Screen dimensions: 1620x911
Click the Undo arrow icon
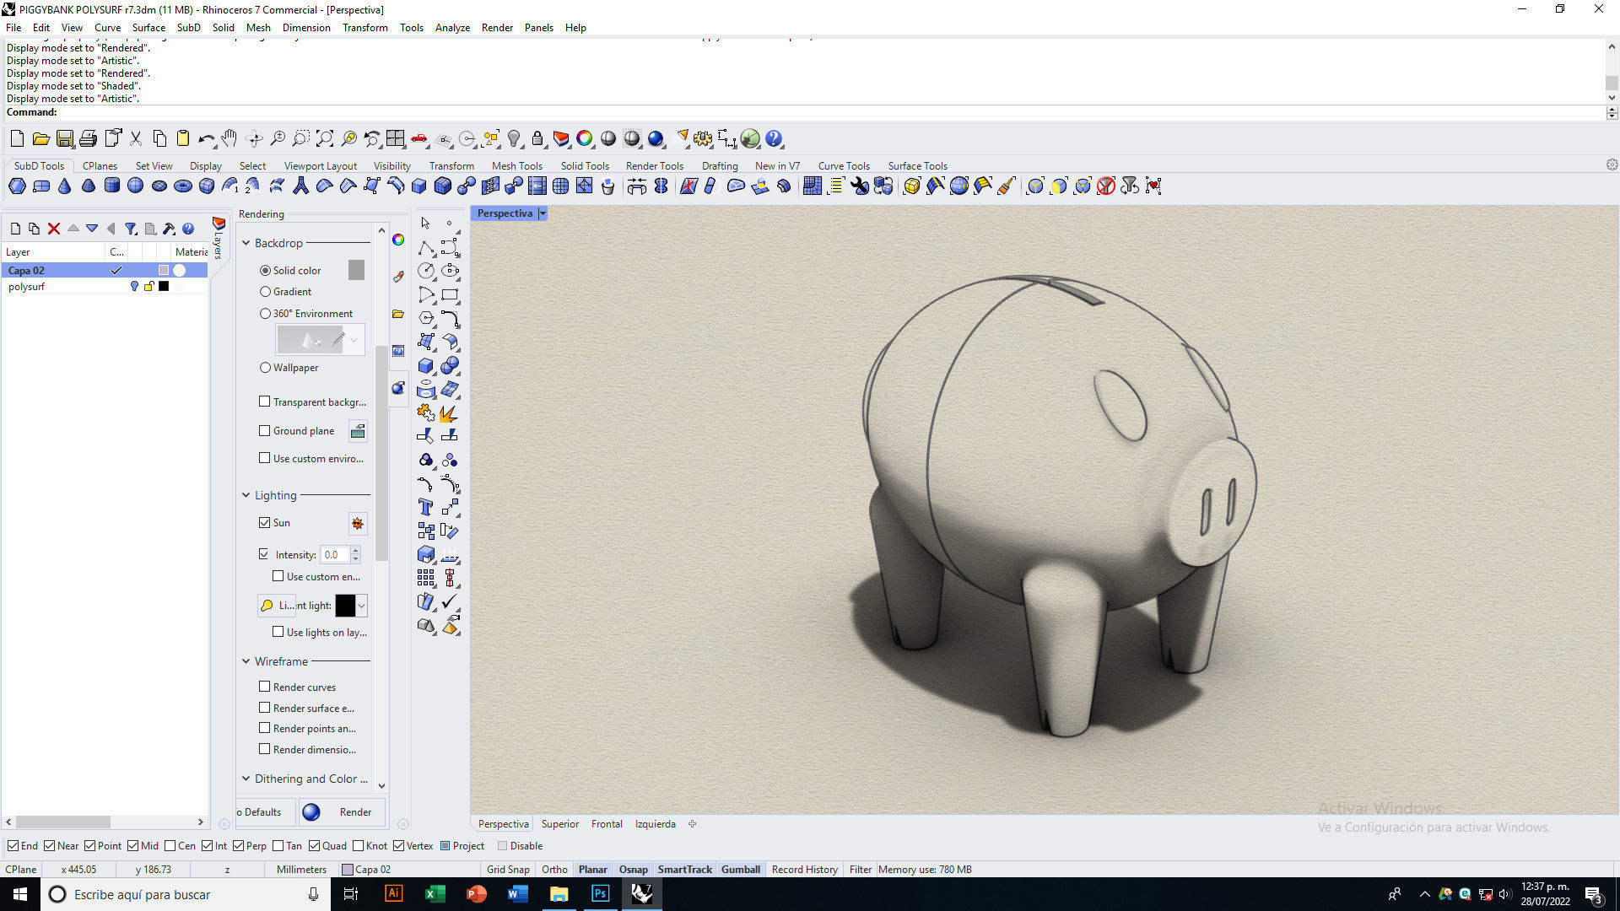coord(206,139)
